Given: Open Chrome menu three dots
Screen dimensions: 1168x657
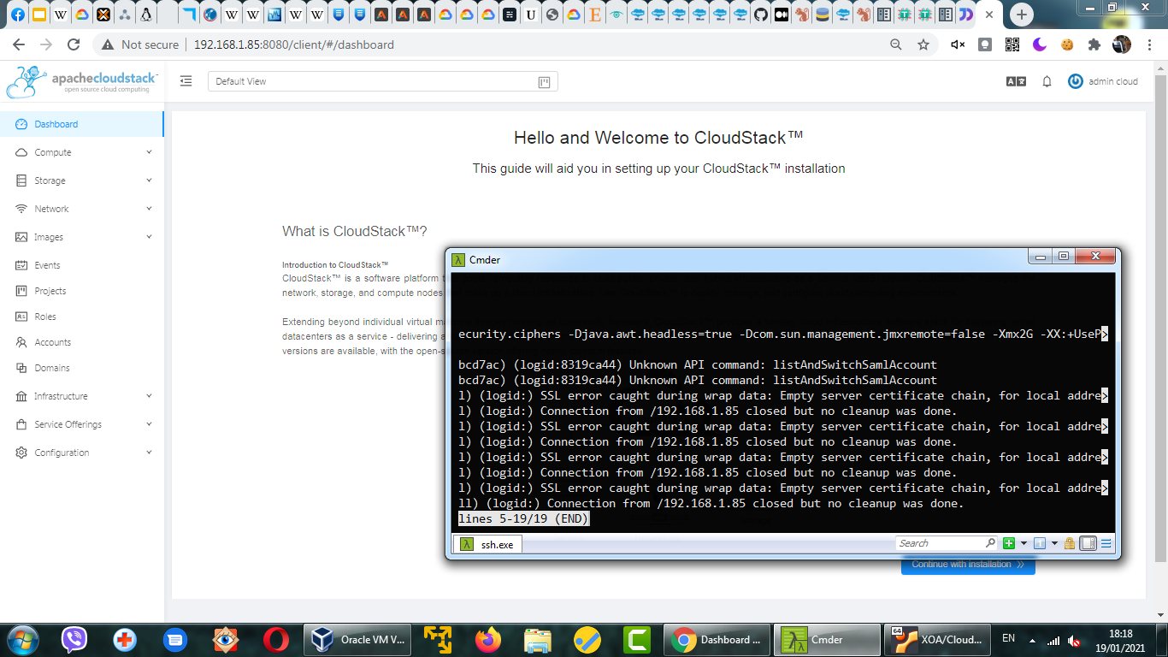Looking at the screenshot, I should click(1148, 44).
